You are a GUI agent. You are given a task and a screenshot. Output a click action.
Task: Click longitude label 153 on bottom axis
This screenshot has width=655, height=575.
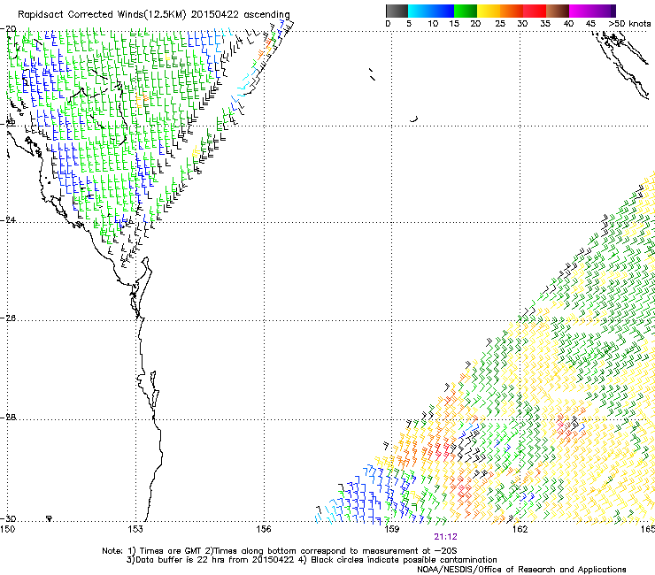point(135,529)
